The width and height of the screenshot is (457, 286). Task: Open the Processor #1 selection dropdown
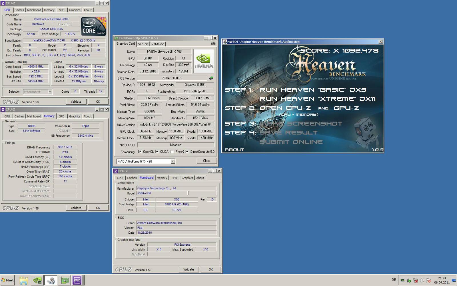[50, 92]
